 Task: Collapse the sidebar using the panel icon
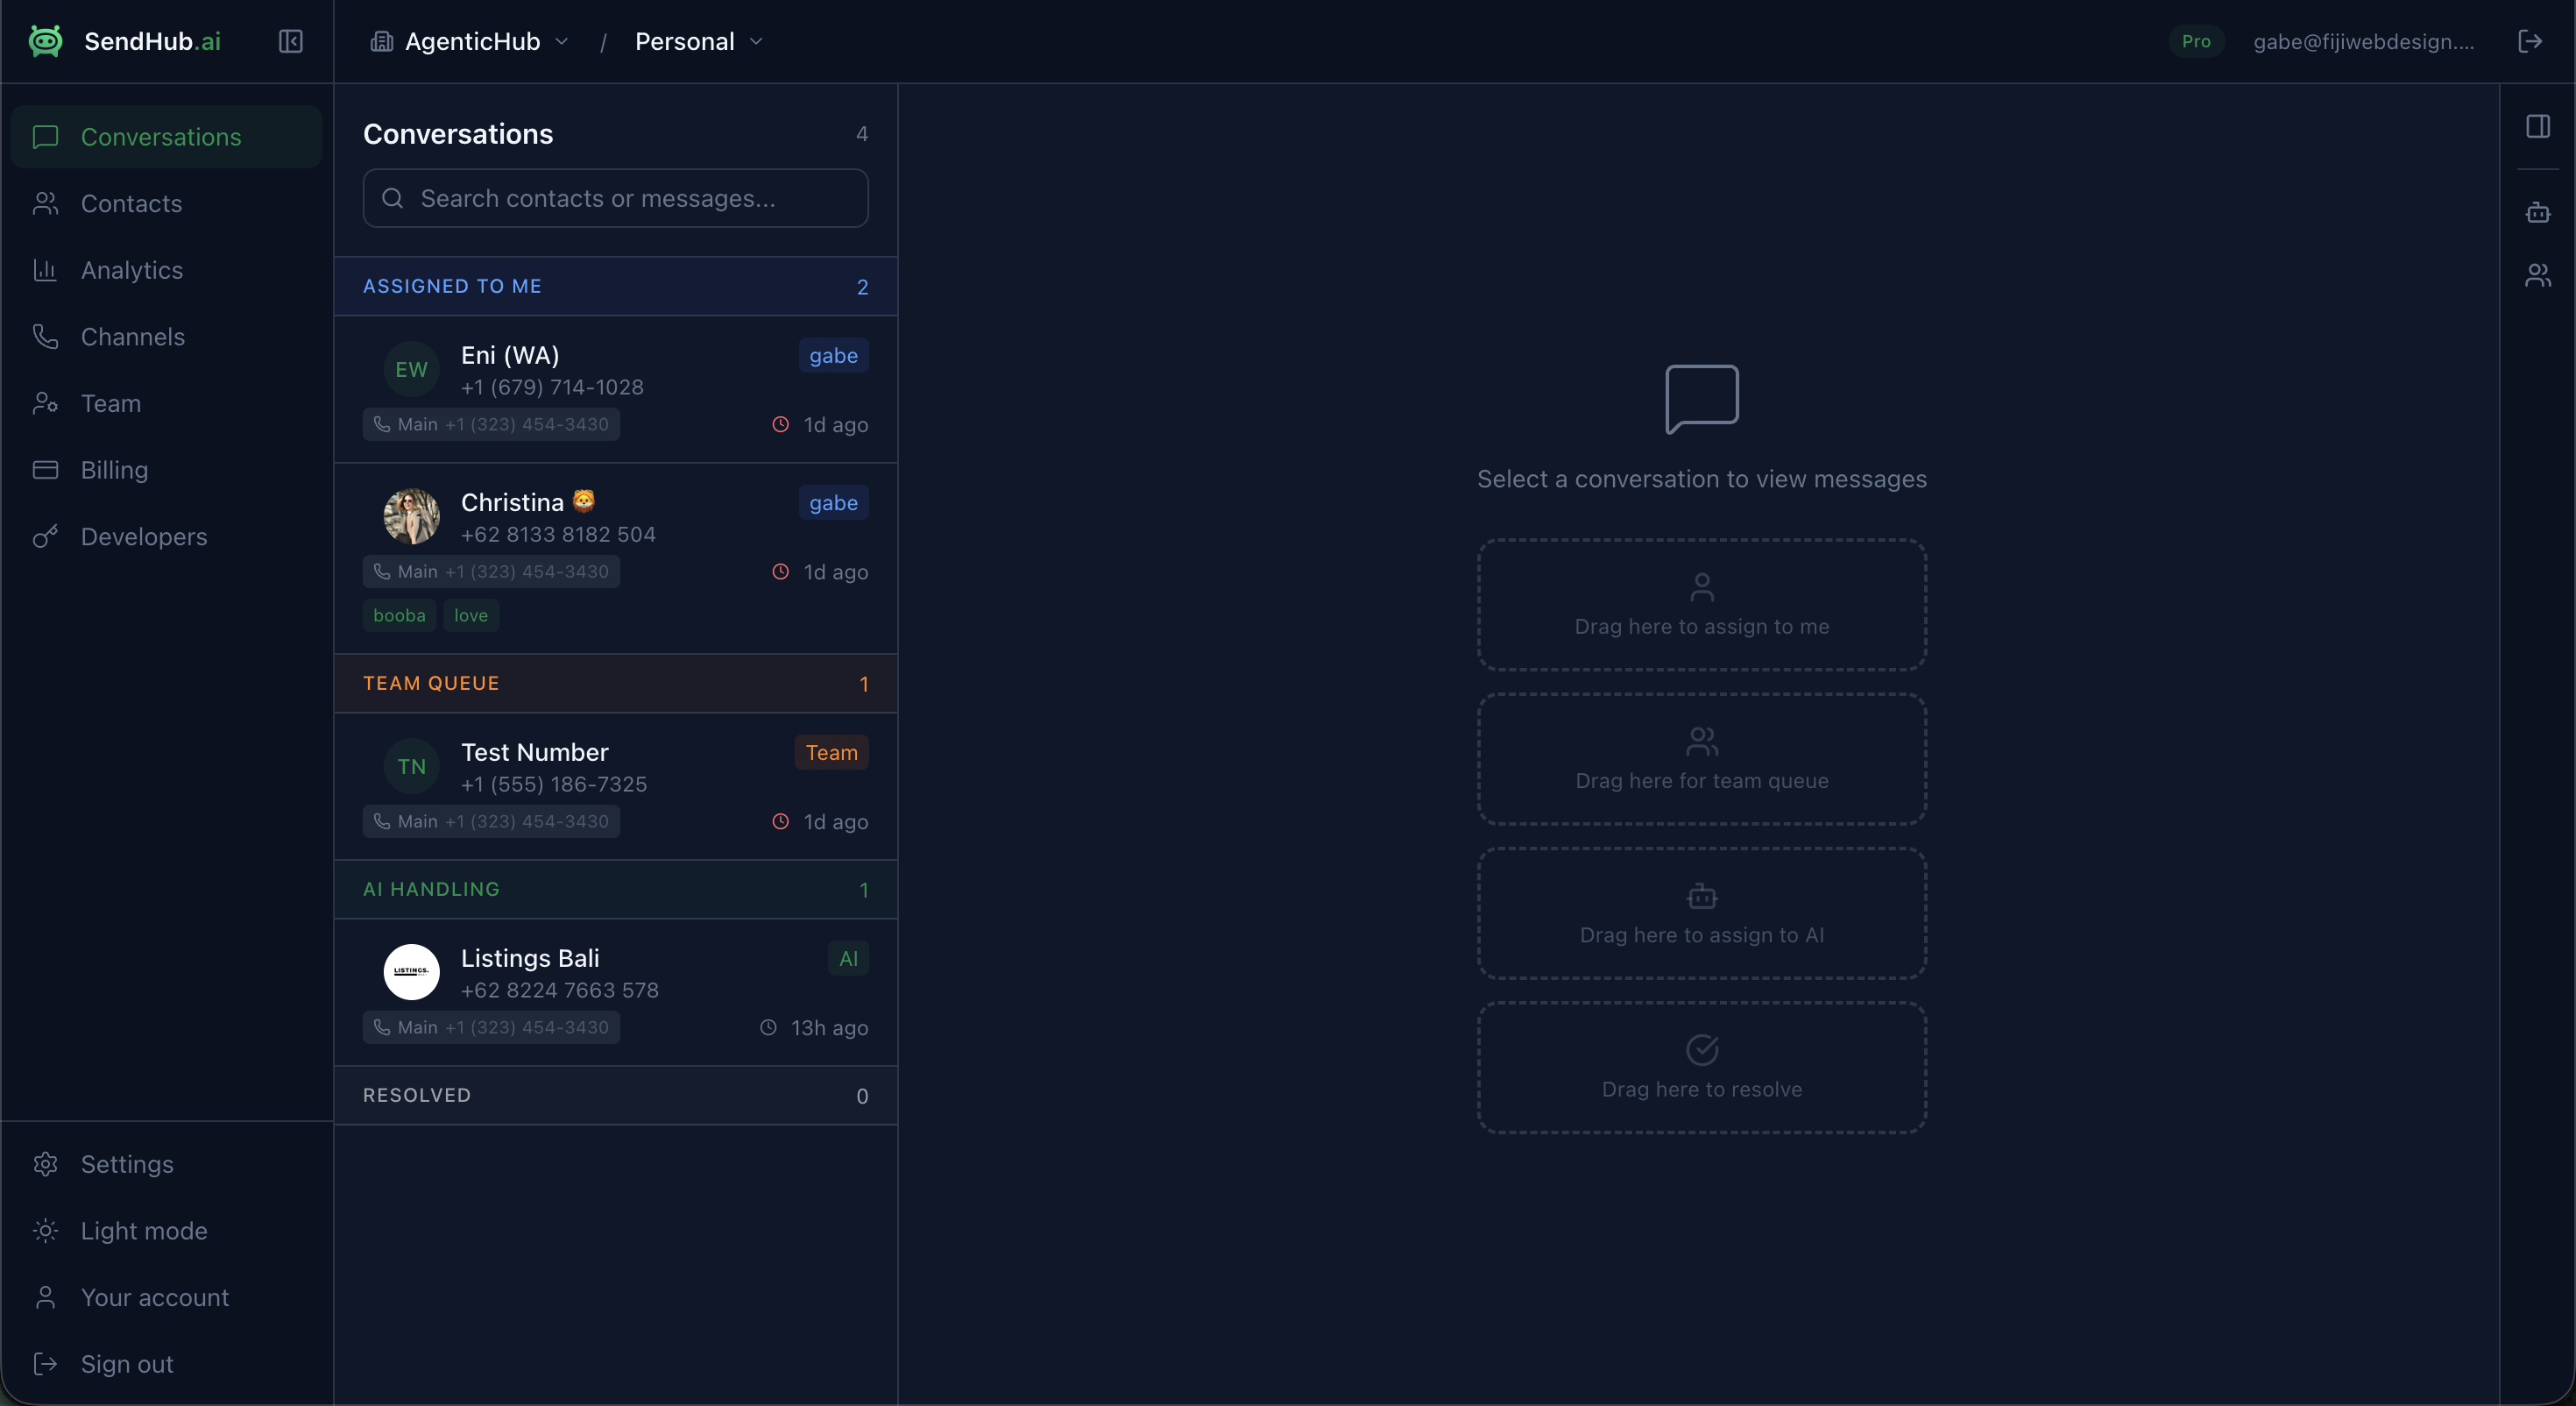pos(290,41)
